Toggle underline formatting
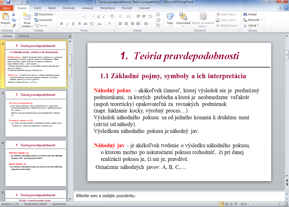 pos(73,24)
